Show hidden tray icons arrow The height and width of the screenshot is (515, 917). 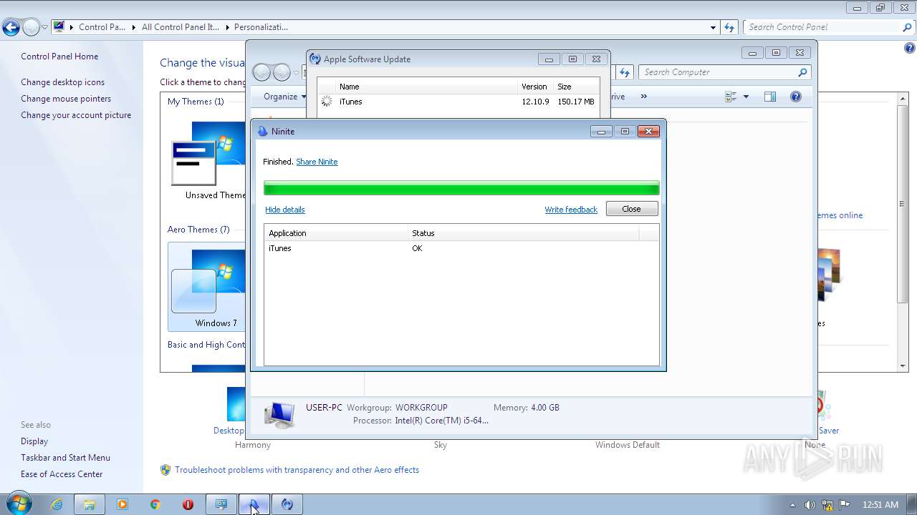click(x=792, y=505)
